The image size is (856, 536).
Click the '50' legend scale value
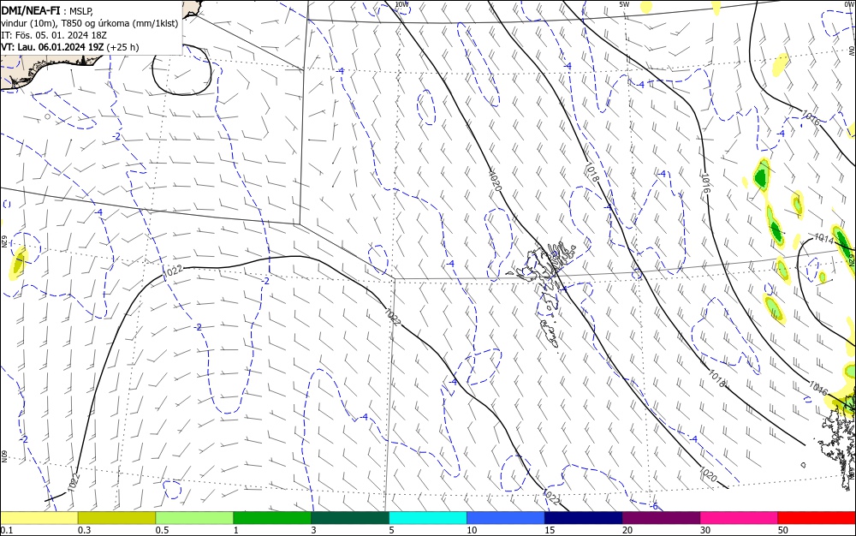pyautogui.click(x=783, y=530)
